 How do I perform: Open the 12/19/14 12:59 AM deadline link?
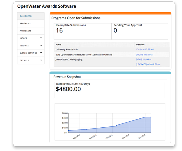(x=145, y=49)
